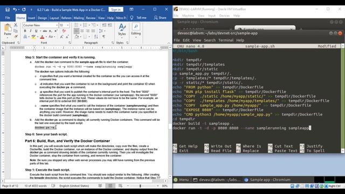Click the nano terminal's vertical scrollbar

pos(343,98)
